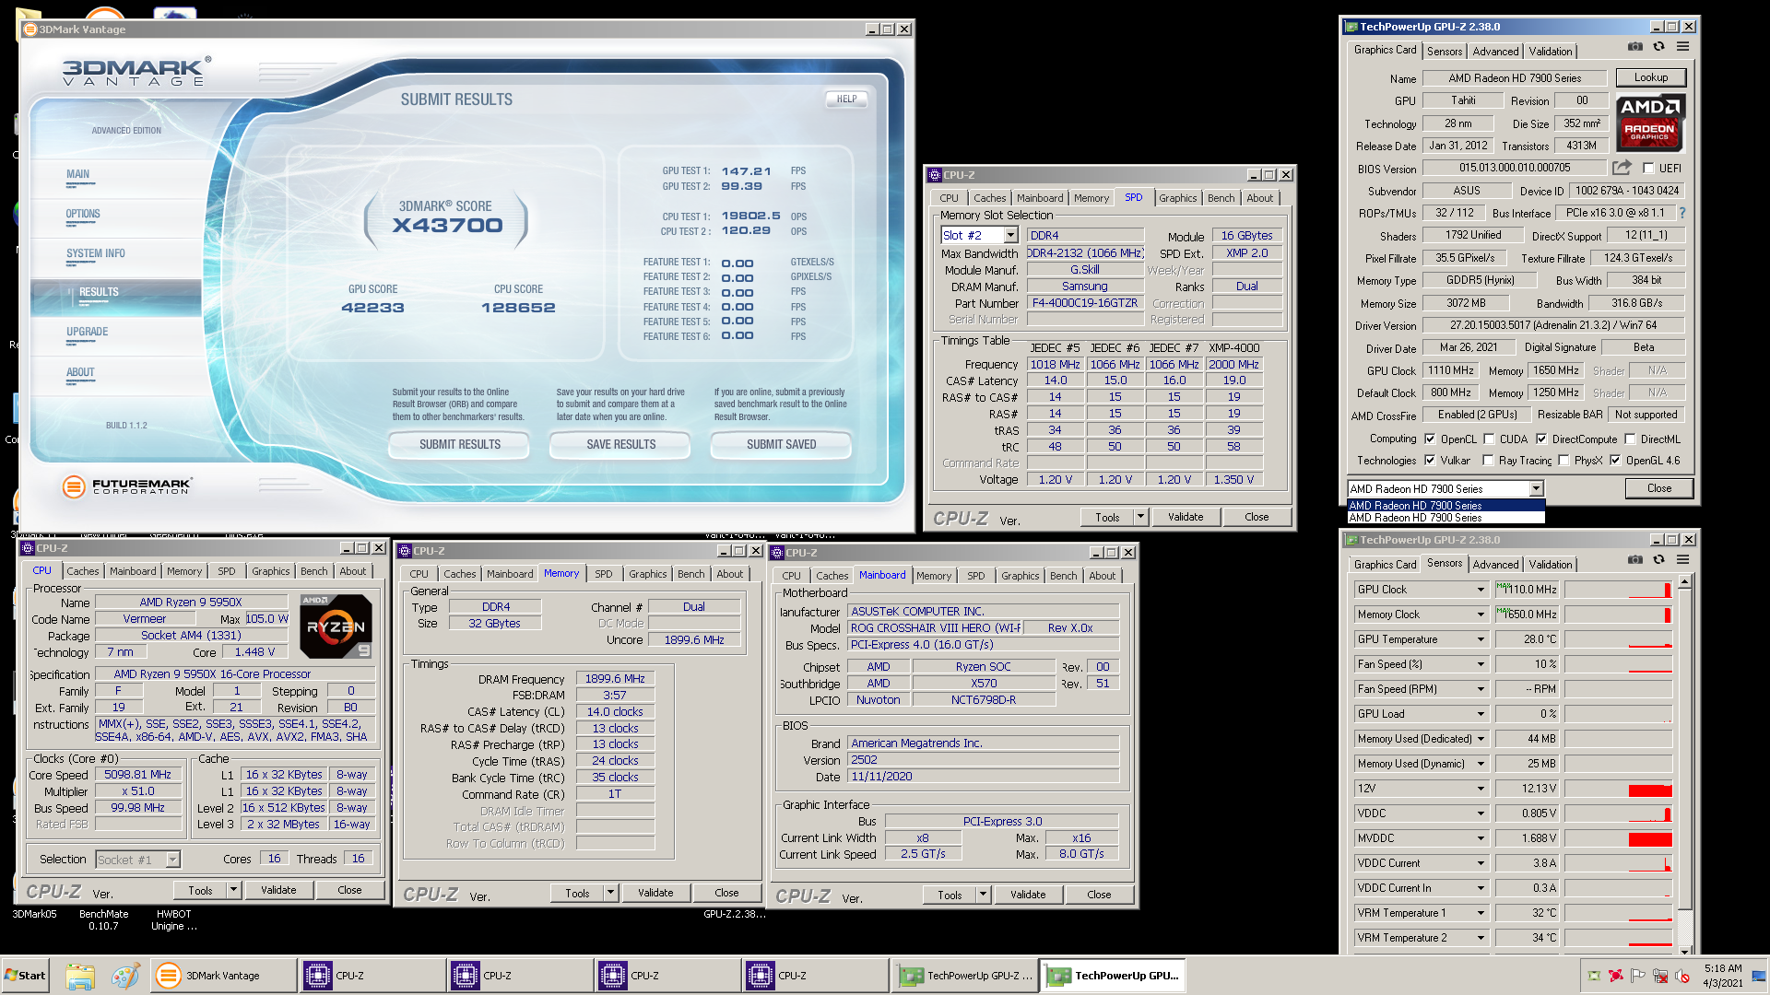Switch to Caches tab in CPU-Z Processor window
Viewport: 1770px width, 995px height.
82,571
